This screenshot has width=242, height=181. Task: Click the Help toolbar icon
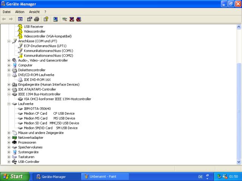pyautogui.click(x=46, y=19)
